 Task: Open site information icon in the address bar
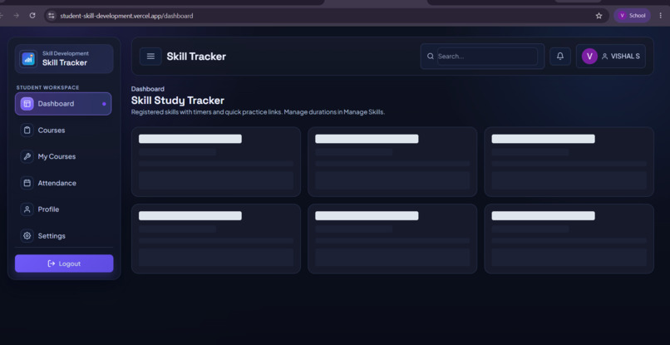coord(52,16)
